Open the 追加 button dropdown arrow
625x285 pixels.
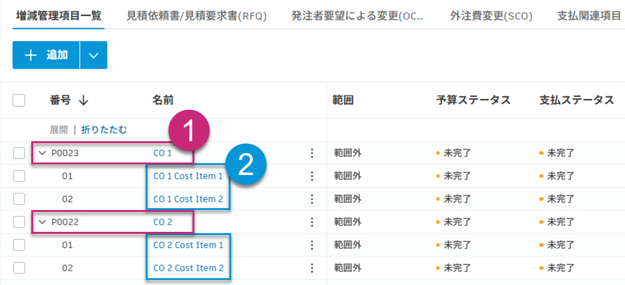[94, 55]
